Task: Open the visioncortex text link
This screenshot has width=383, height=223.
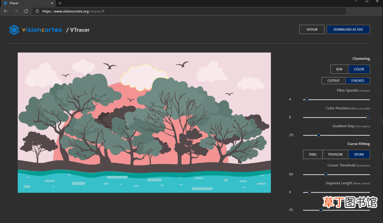Action: point(42,30)
